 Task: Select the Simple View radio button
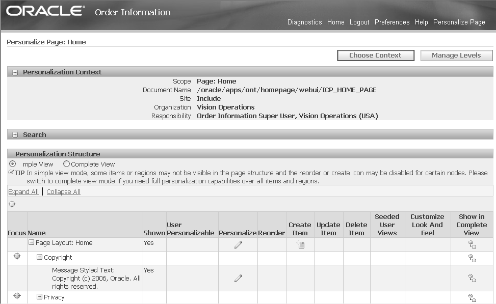tap(12, 163)
